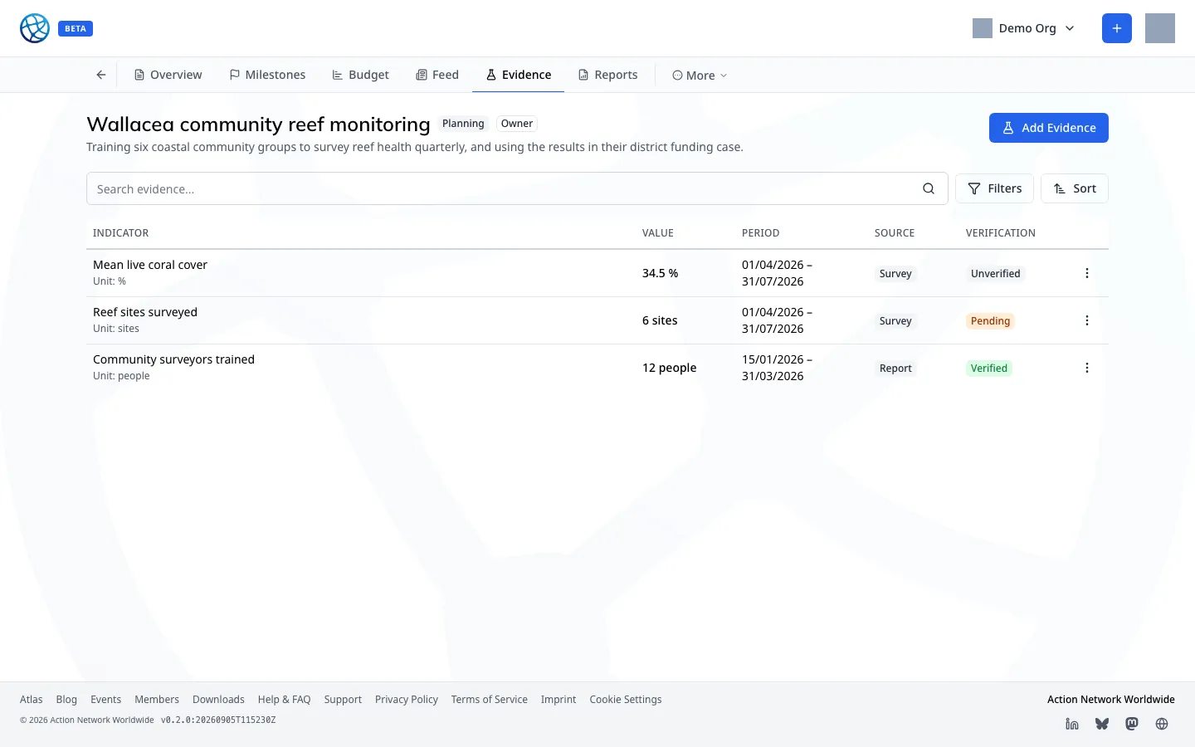The image size is (1195, 747).
Task: Open the Mastodon icon in the footer
Action: point(1132,724)
